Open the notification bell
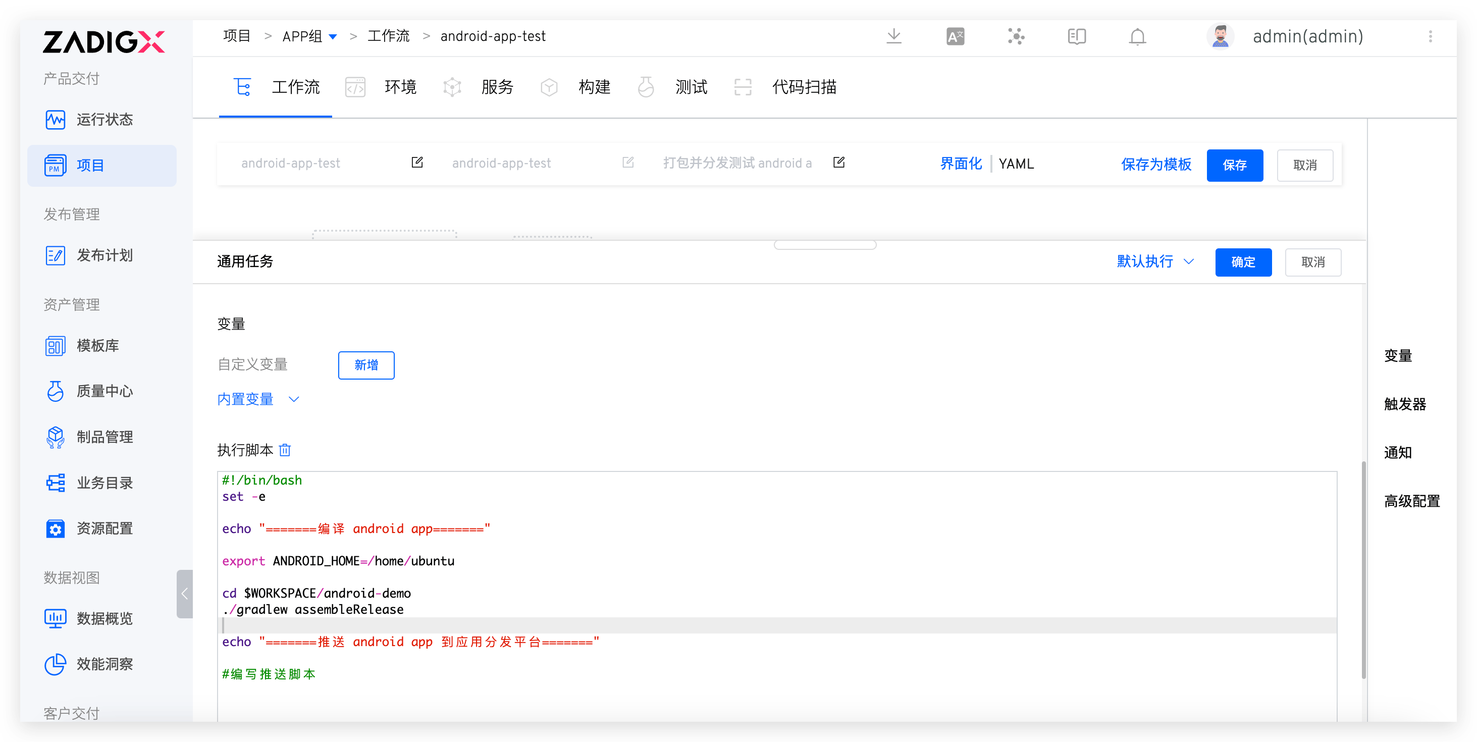The width and height of the screenshot is (1477, 742). [1137, 37]
